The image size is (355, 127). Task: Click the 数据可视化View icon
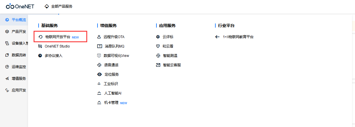point(99,56)
